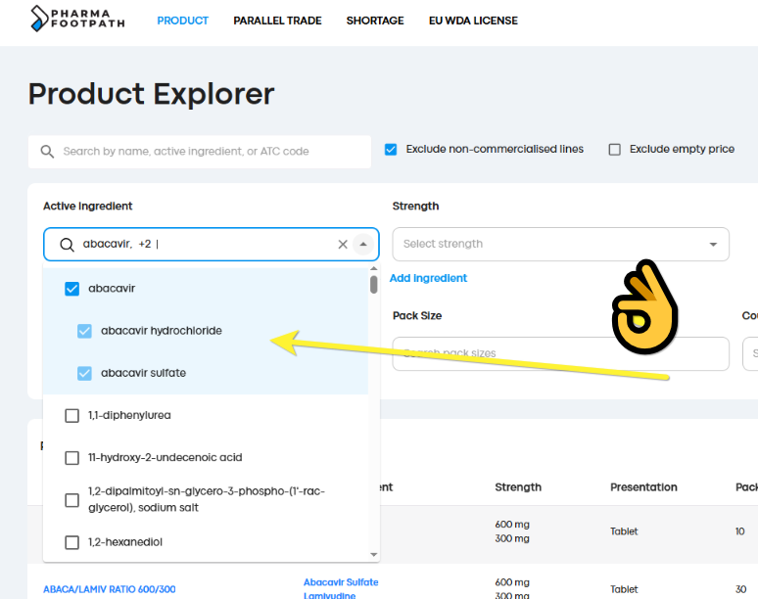The image size is (758, 599).
Task: Open the Product tab
Action: 182,21
